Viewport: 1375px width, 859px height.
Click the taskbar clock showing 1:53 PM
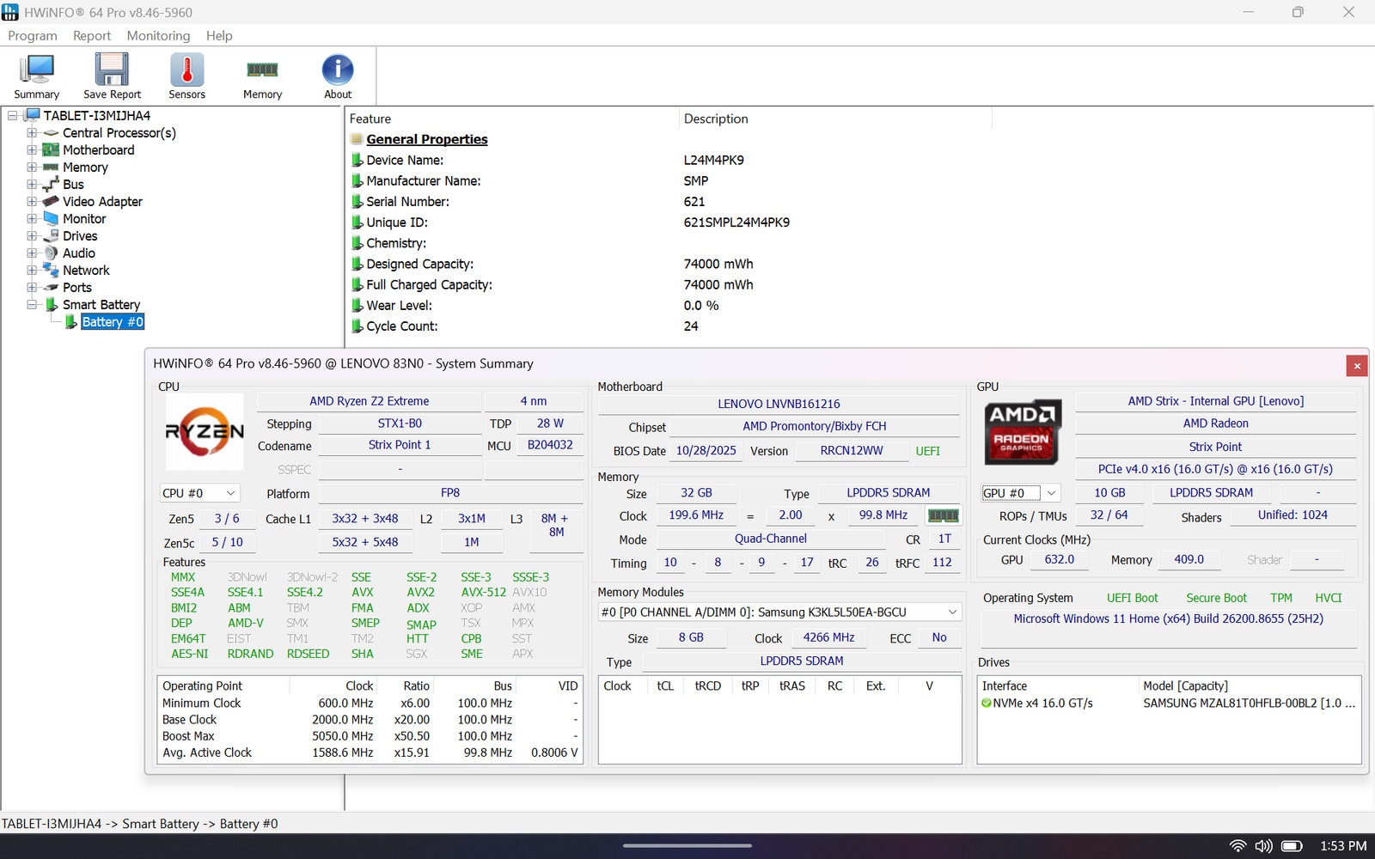click(1343, 846)
